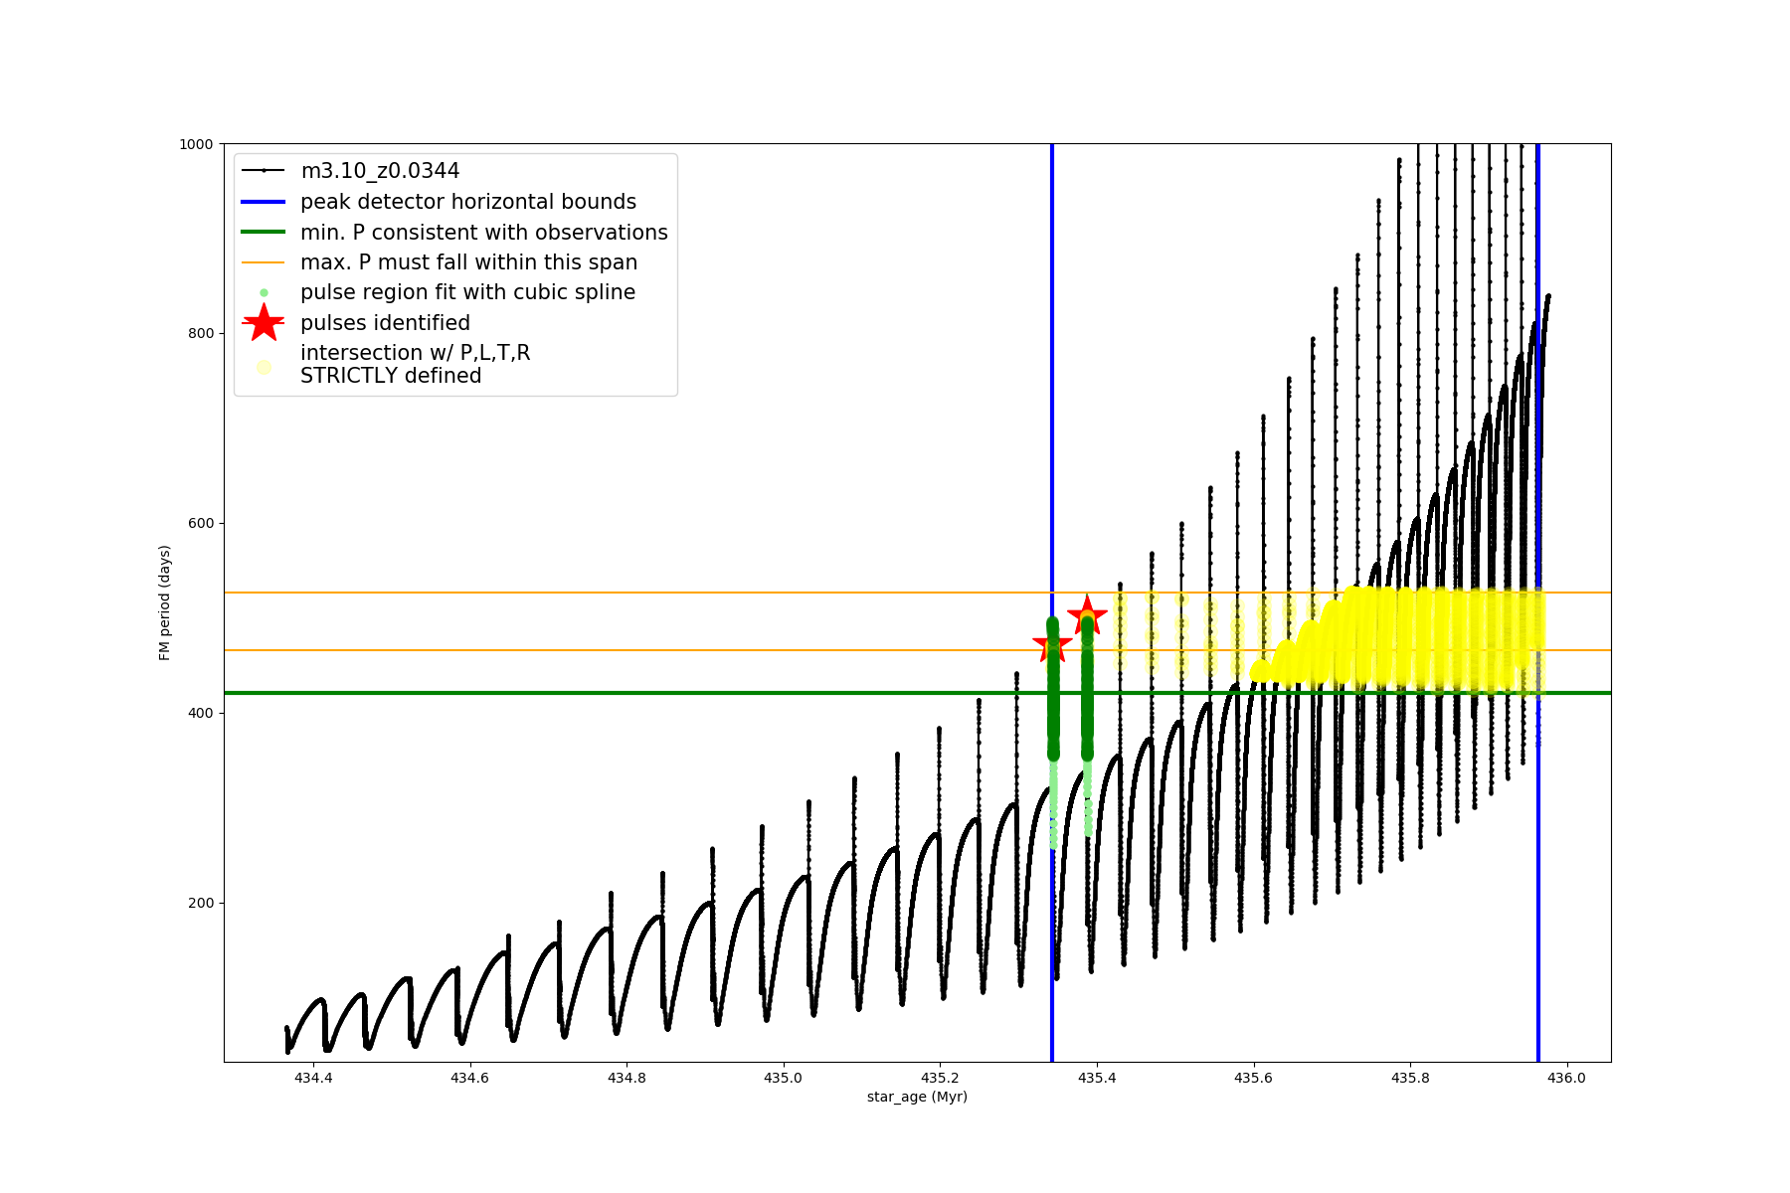
Task: Select 'pulse region fit with cubic spline' label
Action: pyautogui.click(x=467, y=292)
